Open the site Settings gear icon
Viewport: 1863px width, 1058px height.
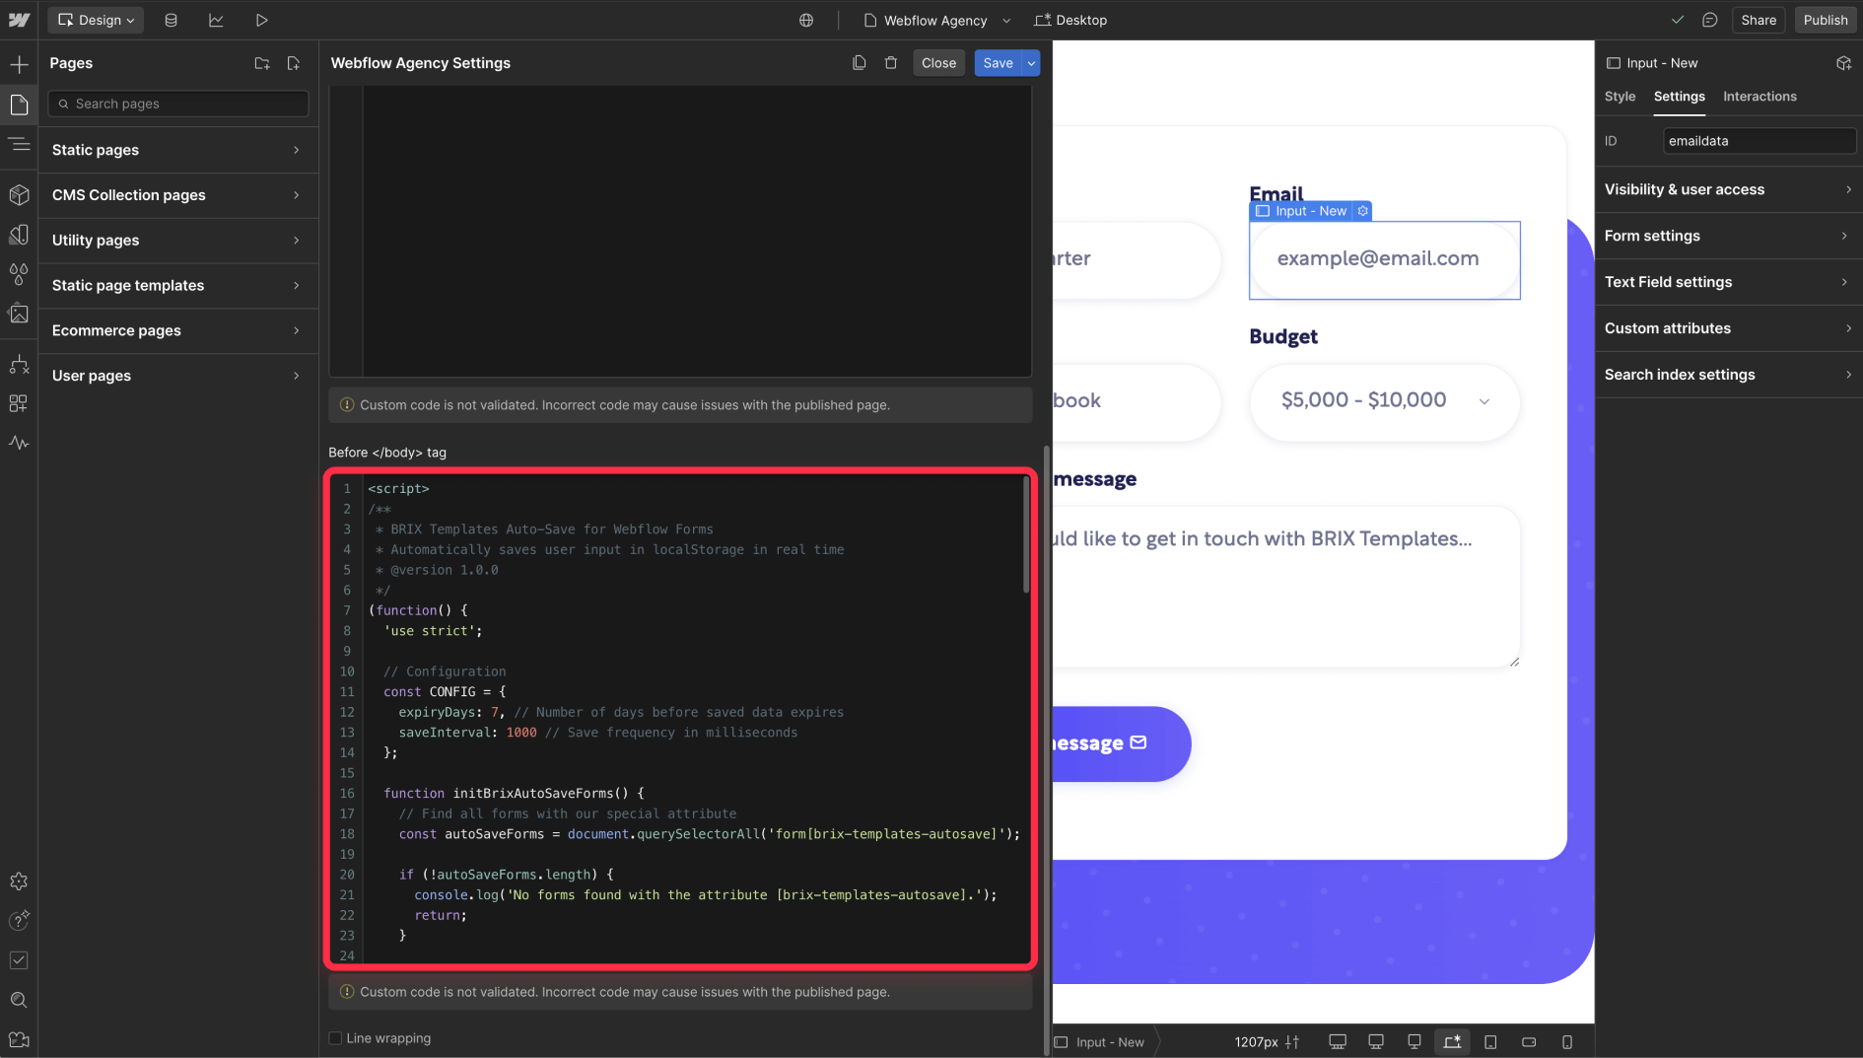pos(19,882)
